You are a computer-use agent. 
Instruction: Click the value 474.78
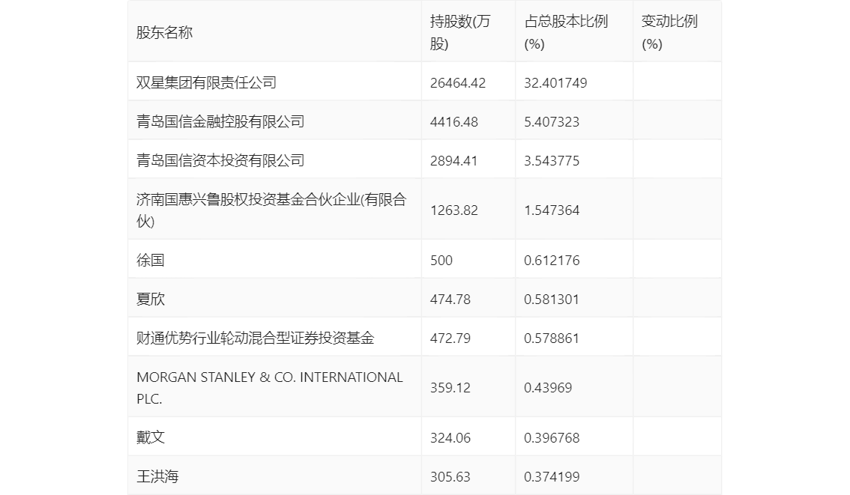coord(450,300)
